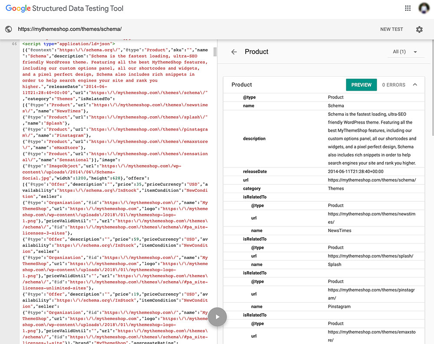Open the settings gear icon

(419, 29)
